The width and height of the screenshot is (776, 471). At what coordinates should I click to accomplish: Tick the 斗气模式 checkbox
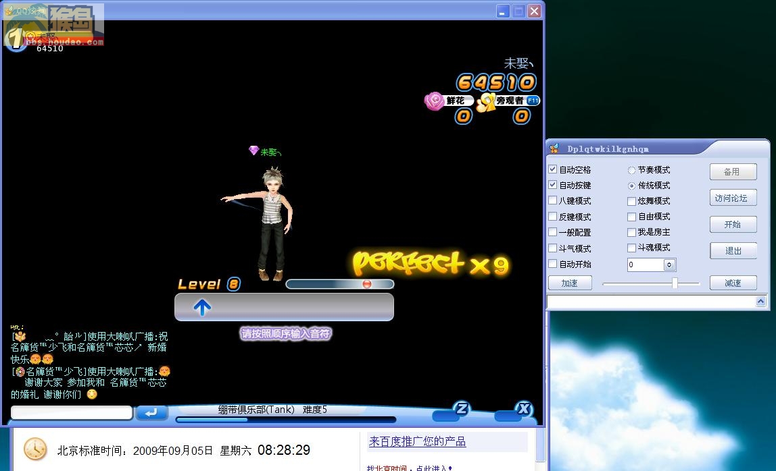(x=553, y=248)
